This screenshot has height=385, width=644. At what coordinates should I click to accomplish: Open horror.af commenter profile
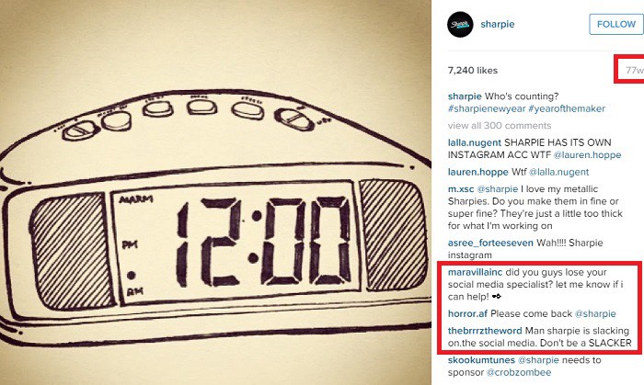pyautogui.click(x=467, y=313)
